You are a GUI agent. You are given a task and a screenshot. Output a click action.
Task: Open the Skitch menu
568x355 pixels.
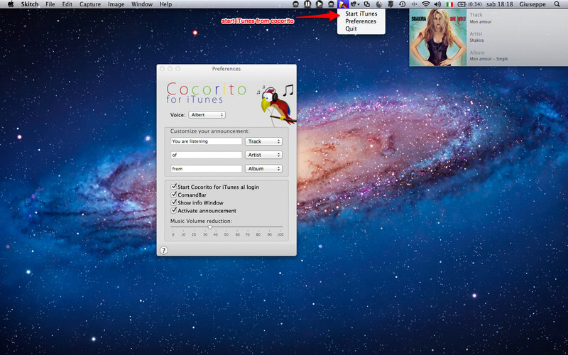[30, 4]
